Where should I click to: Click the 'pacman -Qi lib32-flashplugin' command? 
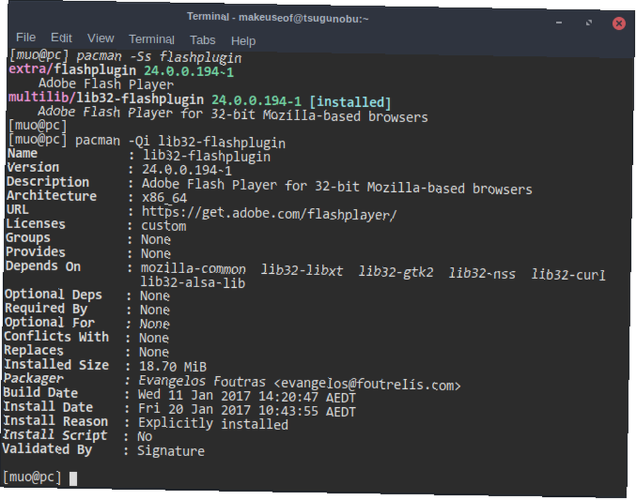(x=180, y=142)
